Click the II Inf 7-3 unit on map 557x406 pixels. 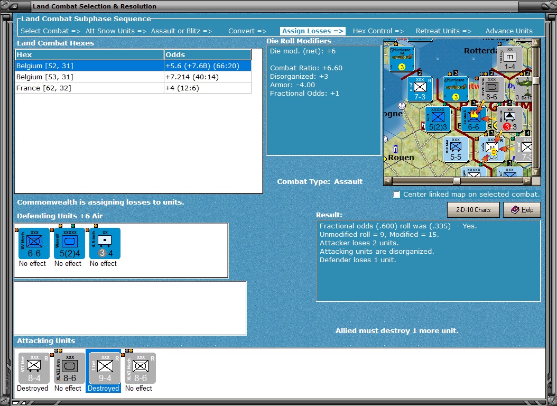pos(420,88)
